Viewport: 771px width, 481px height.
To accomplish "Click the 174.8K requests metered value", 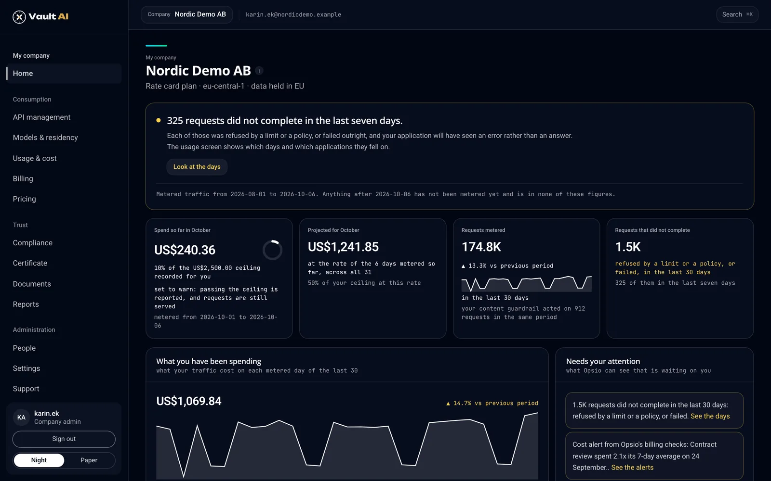I will 481,247.
